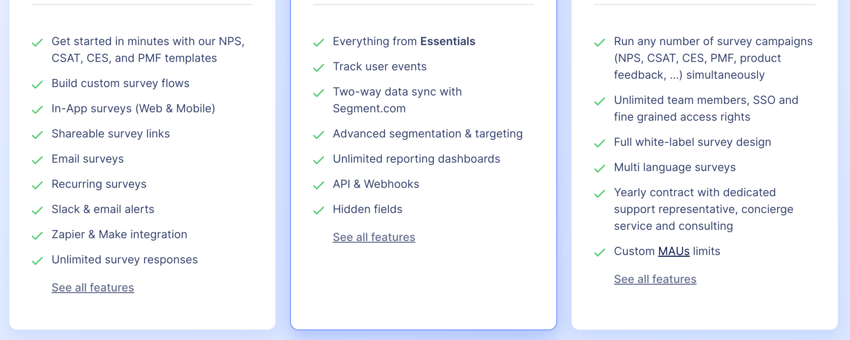Click the checkmark beside Hidden fields

[x=319, y=210]
